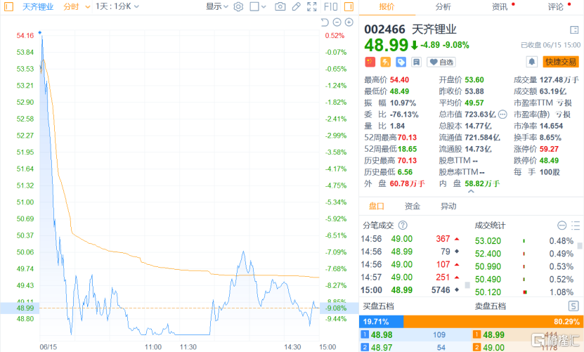Image resolution: width=584 pixels, height=352 pixels.
Task: Click bid level 2 price 48.97
Action: pos(382,347)
